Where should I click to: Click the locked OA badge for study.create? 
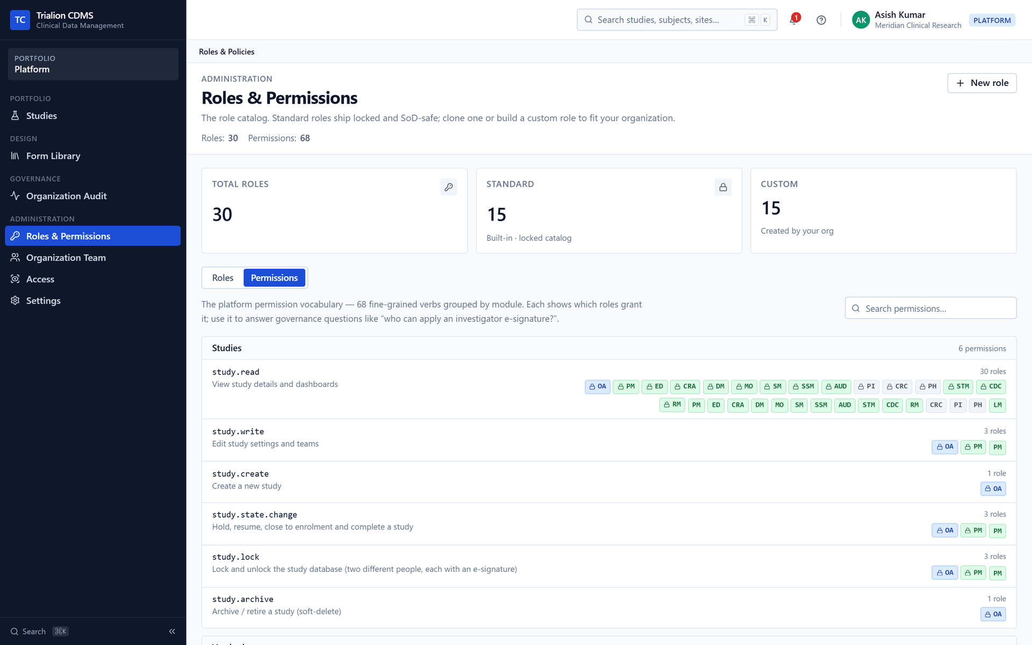(993, 489)
